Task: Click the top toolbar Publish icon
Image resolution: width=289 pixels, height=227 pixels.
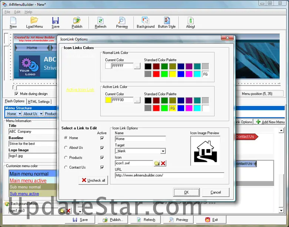Action: pyautogui.click(x=77, y=23)
